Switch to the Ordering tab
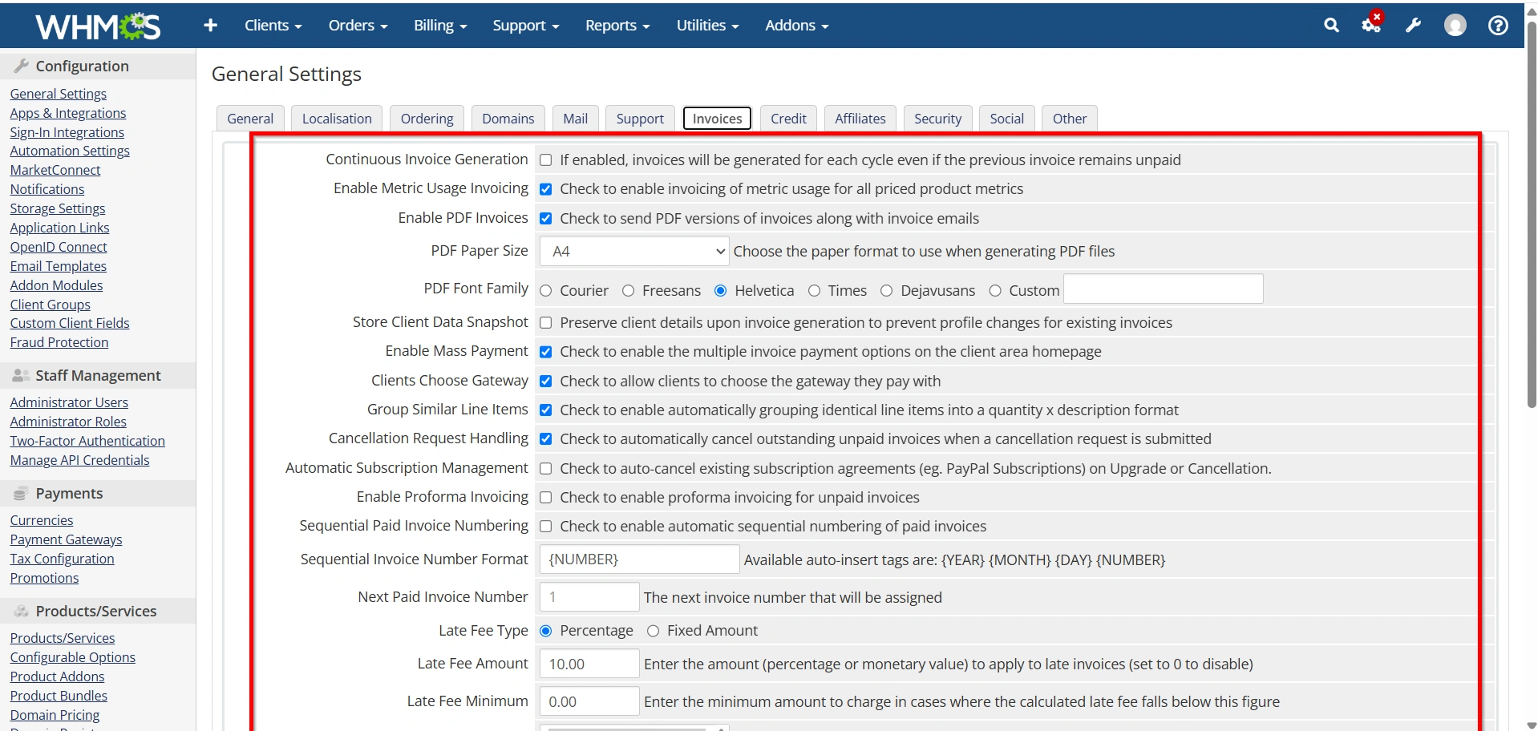 pos(427,119)
